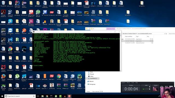Click the Camera preview thumbnail in recorder
The width and height of the screenshot is (175, 98).
pyautogui.click(x=155, y=89)
